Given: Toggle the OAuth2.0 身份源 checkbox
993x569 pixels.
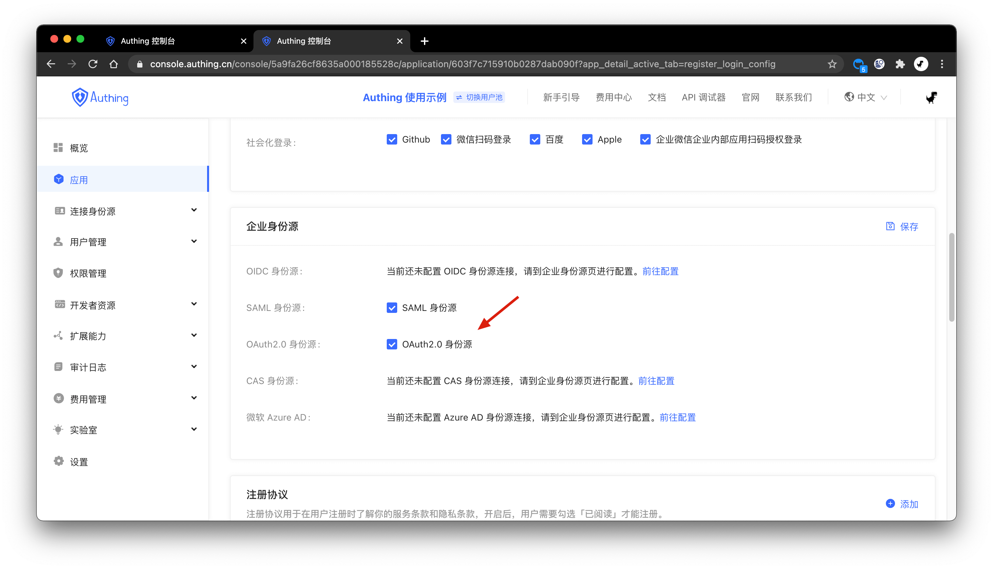Looking at the screenshot, I should (392, 344).
